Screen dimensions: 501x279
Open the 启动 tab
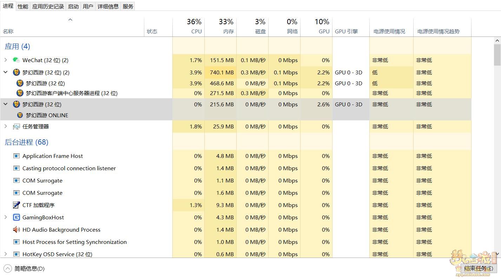point(73,6)
